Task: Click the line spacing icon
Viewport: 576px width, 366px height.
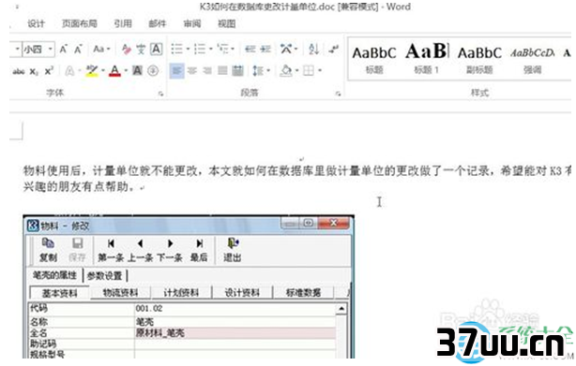Action: [258, 70]
